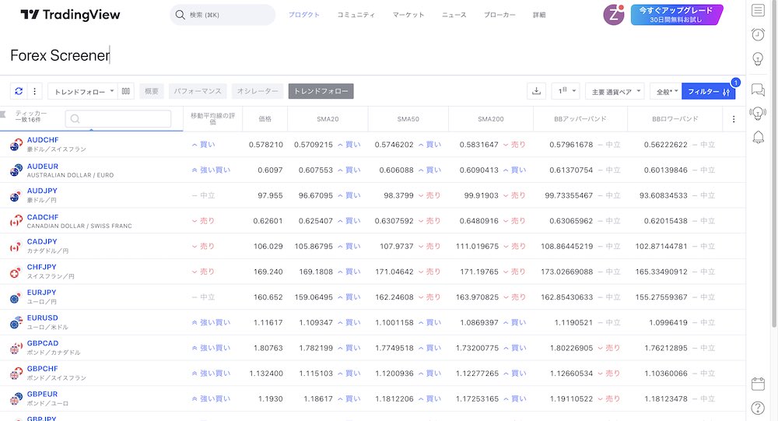Click the magnifier icon in the top search box
This screenshot has width=778, height=421.
180,15
